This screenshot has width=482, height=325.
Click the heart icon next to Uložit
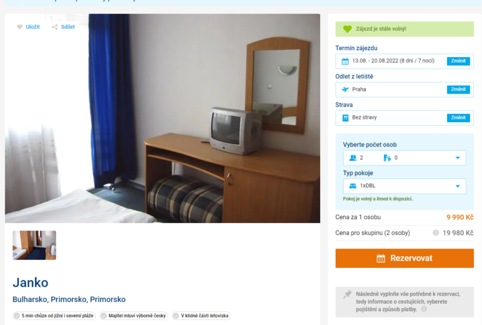pyautogui.click(x=19, y=27)
